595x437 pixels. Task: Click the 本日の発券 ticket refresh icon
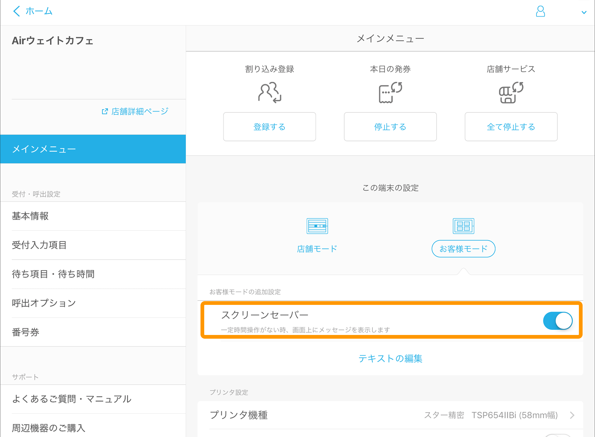click(390, 92)
